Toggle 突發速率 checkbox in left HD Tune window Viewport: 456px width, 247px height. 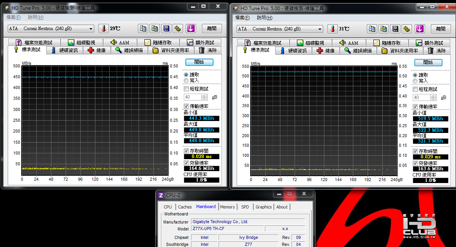click(x=186, y=163)
